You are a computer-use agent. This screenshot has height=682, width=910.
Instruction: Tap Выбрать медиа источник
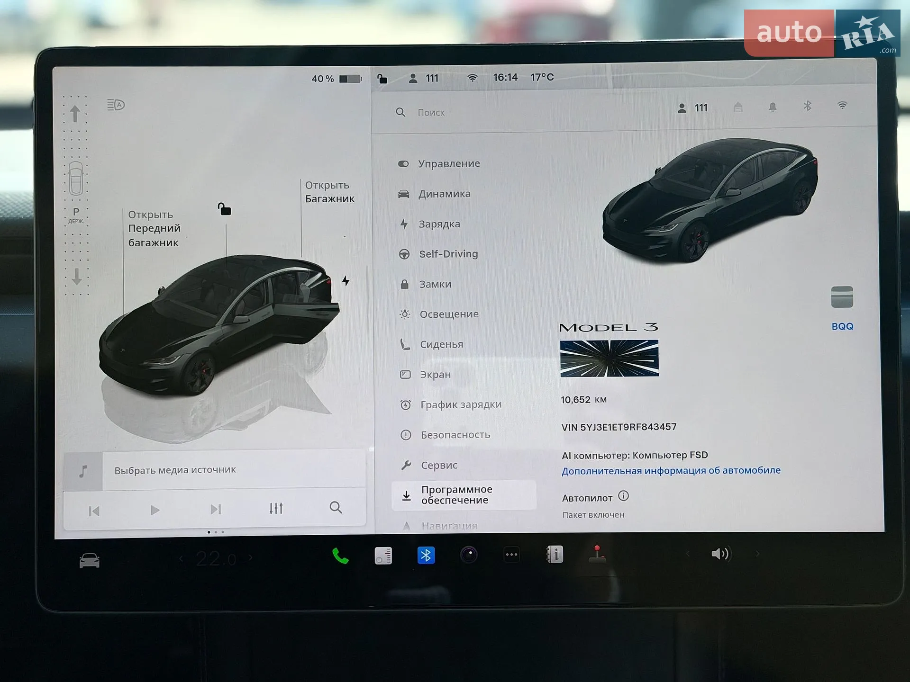pos(175,470)
